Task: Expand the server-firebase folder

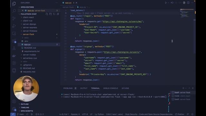Action: (x=30, y=31)
